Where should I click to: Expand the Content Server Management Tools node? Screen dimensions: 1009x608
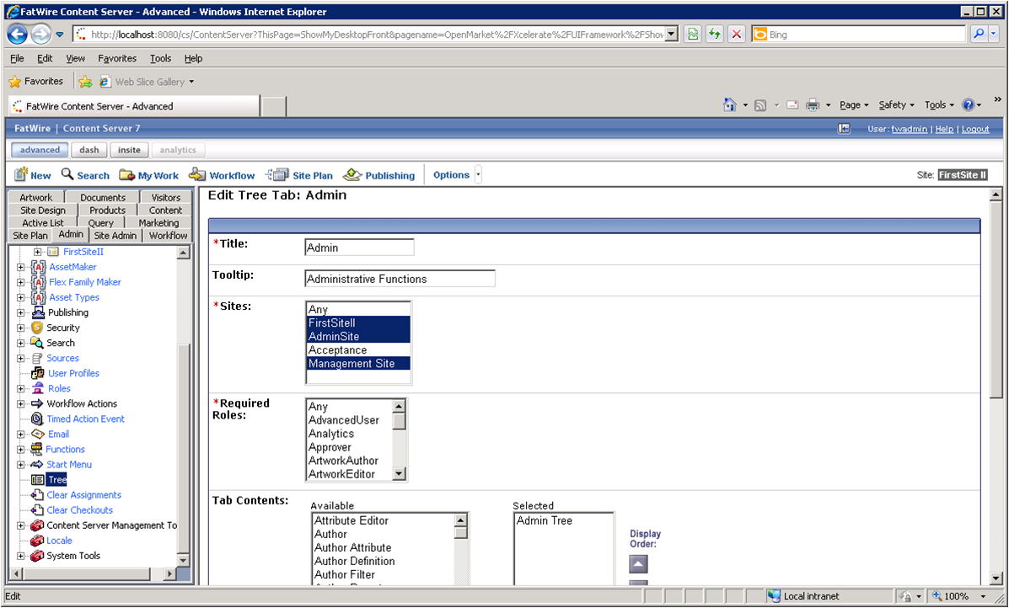(x=20, y=525)
